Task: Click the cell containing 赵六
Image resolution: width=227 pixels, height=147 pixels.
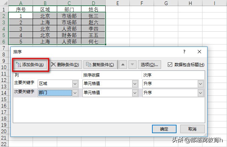Action: coord(93,22)
